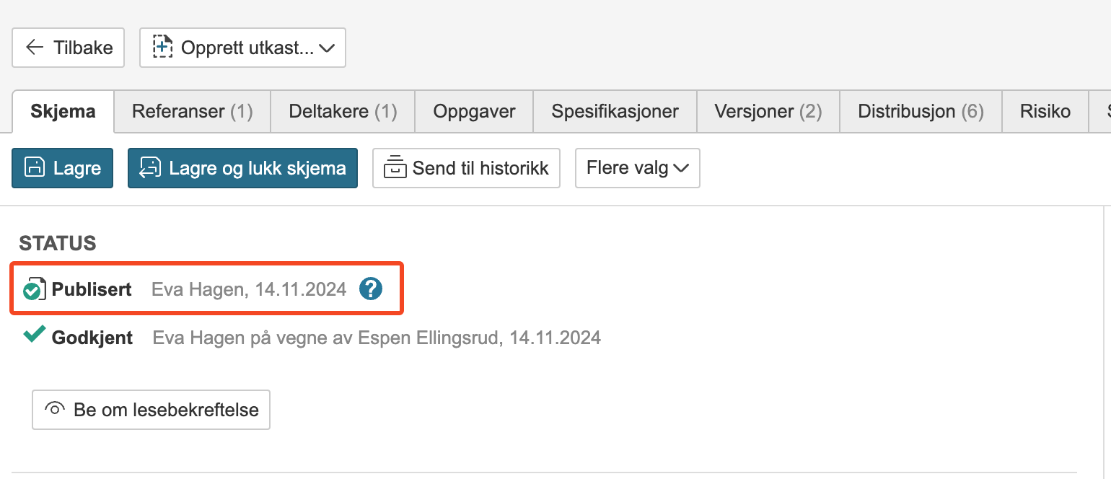This screenshot has height=479, width=1111.
Task: Switch to the Referanser tab
Action: pos(192,112)
